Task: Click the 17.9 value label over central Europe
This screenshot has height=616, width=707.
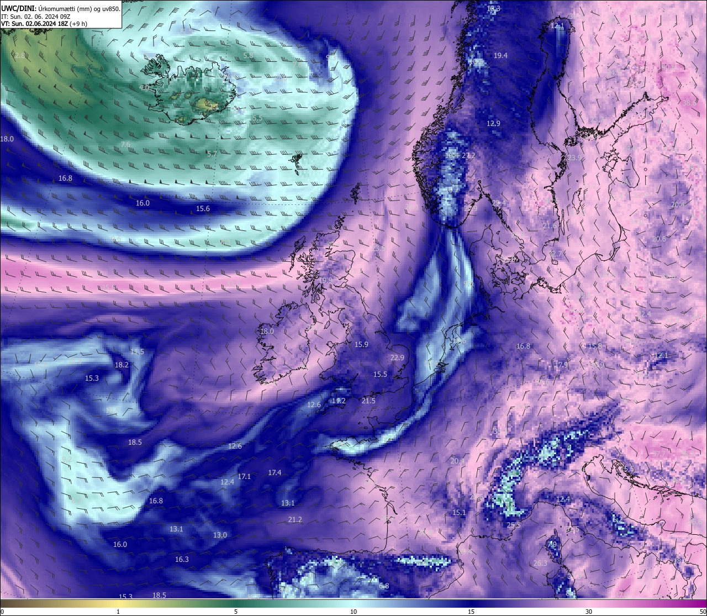Action: [x=561, y=365]
